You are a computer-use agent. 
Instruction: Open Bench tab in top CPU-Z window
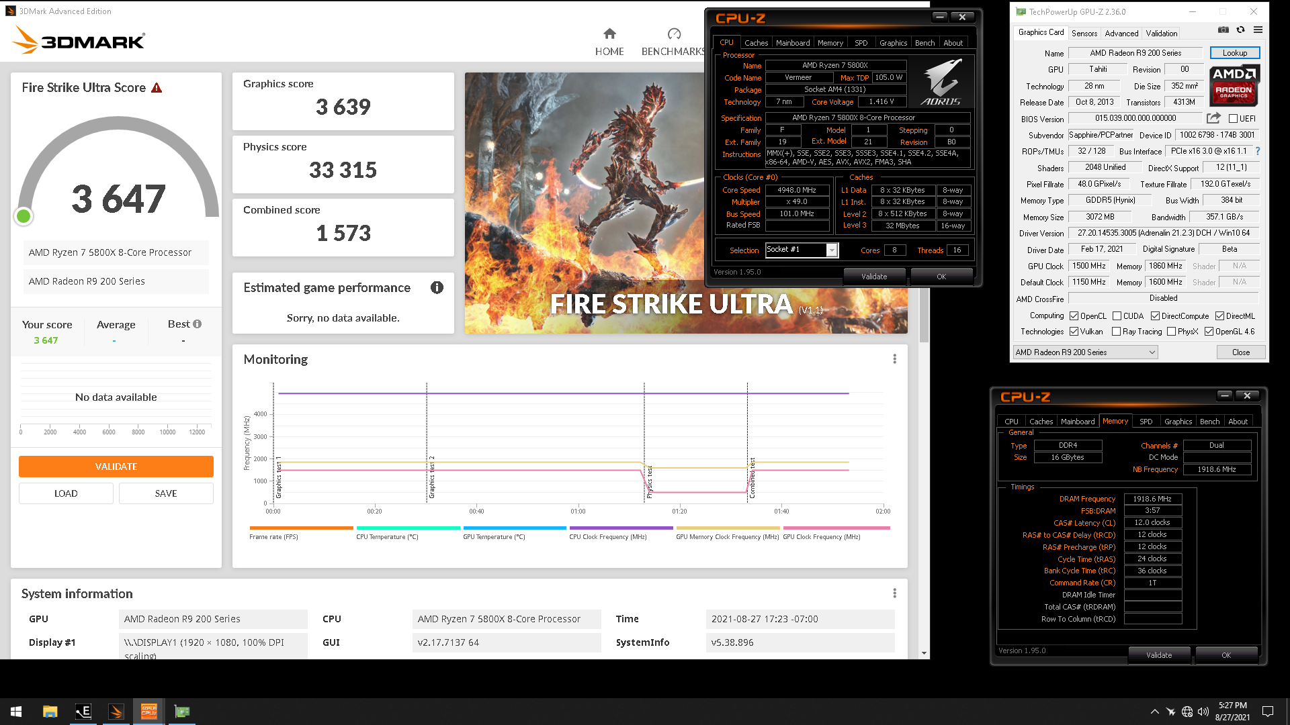tap(924, 43)
